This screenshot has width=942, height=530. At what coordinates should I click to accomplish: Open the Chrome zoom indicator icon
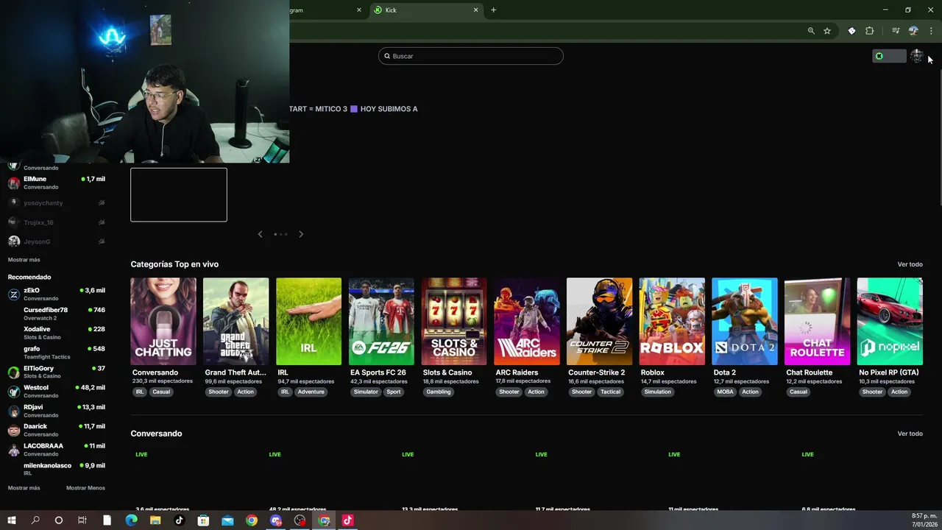pyautogui.click(x=811, y=31)
